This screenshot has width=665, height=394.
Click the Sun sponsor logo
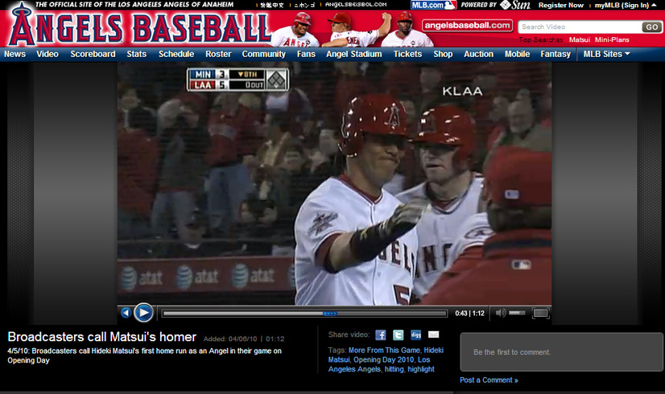point(515,5)
